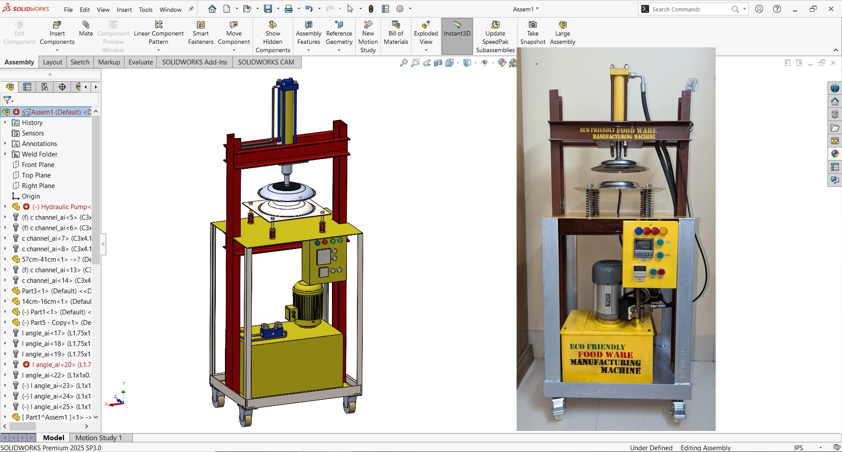Click the Help question mark icon

pos(777,9)
